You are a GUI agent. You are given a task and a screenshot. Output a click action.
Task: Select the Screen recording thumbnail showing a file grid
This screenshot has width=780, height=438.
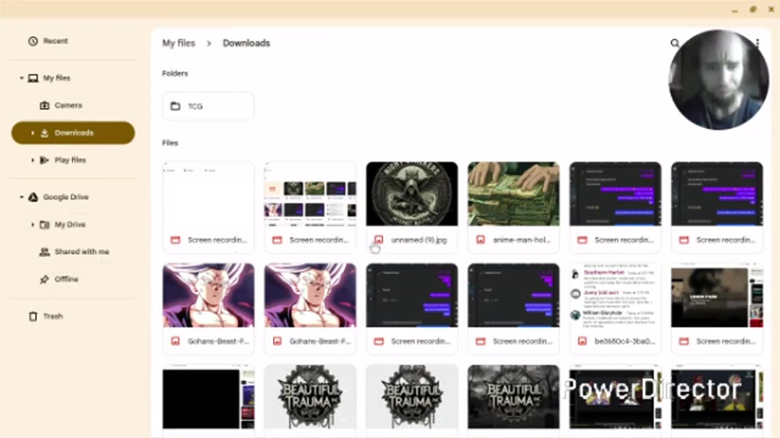(310, 194)
